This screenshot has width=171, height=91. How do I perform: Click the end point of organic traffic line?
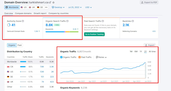145,63
